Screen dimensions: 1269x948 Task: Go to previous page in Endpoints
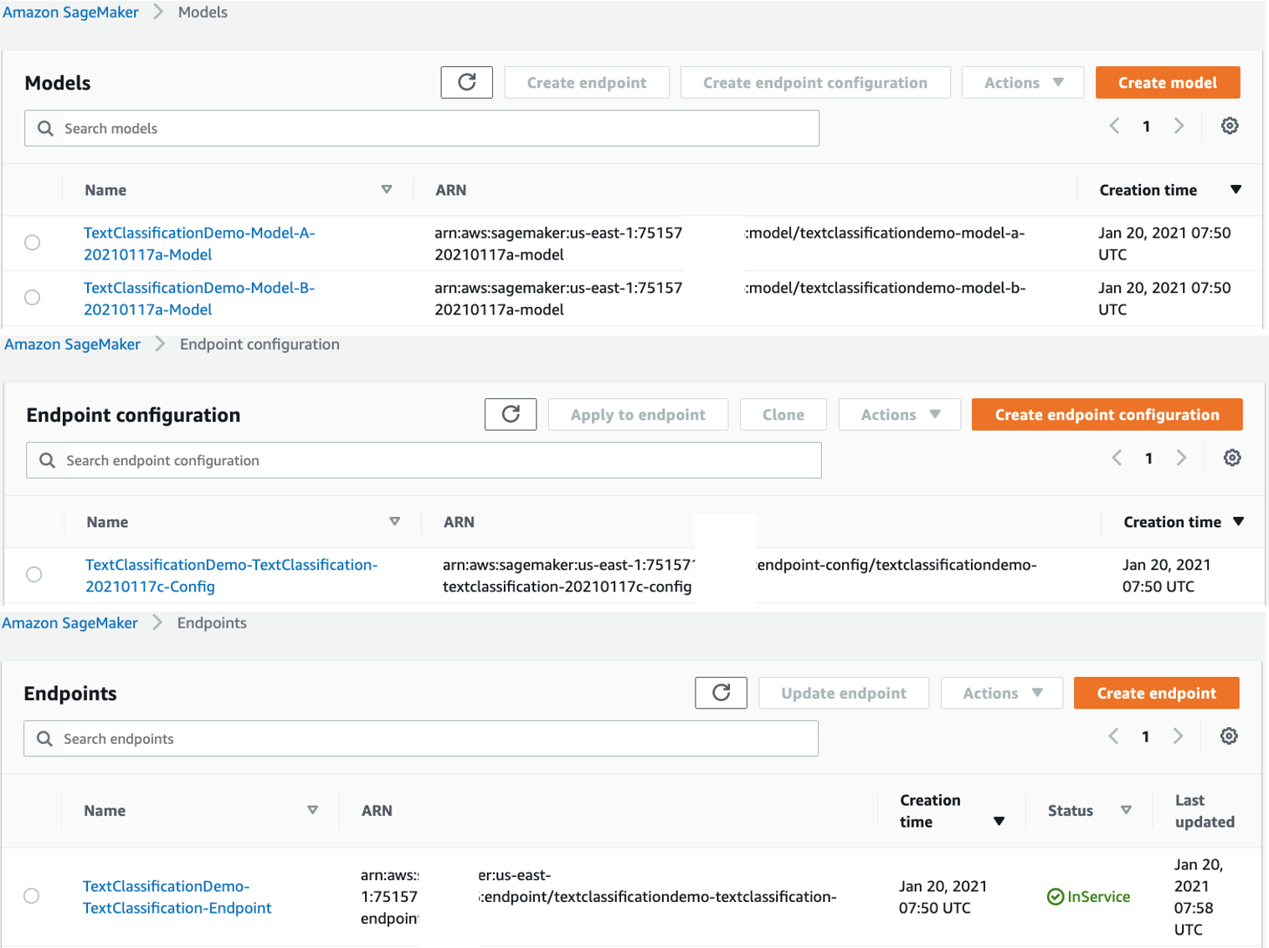(1113, 736)
